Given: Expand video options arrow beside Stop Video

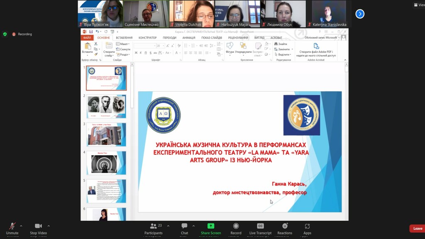Looking at the screenshot, I should tap(49, 226).
